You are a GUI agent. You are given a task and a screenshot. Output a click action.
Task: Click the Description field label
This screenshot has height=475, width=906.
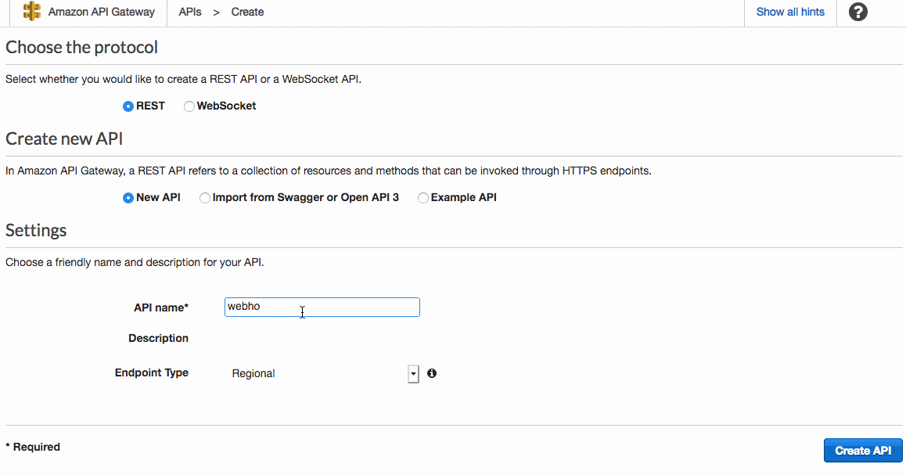[x=158, y=338]
